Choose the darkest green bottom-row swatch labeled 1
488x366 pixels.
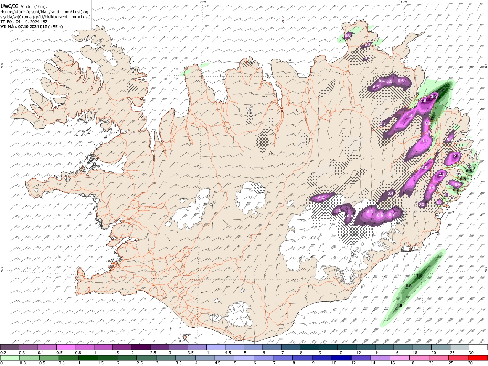88,358
